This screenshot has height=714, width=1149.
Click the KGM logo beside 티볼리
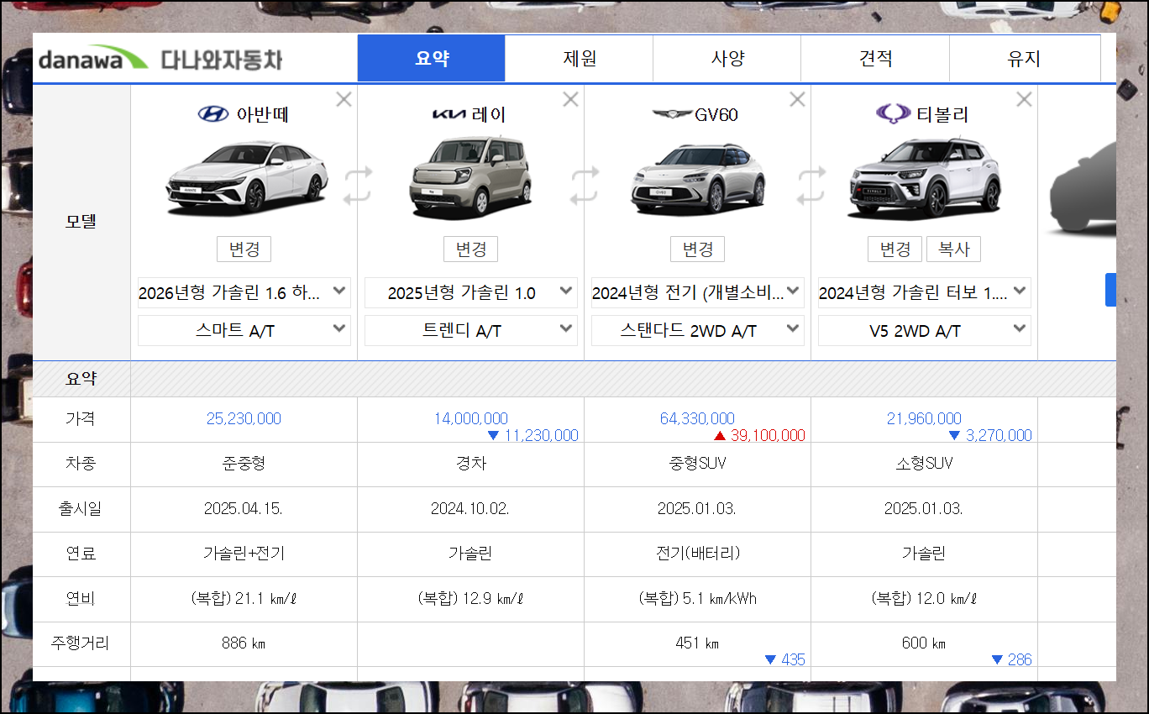coord(894,113)
